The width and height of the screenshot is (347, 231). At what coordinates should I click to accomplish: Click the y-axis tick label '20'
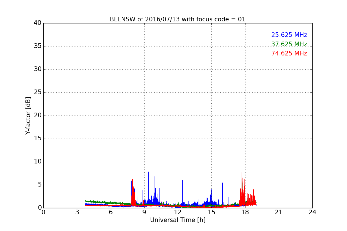[38, 115]
